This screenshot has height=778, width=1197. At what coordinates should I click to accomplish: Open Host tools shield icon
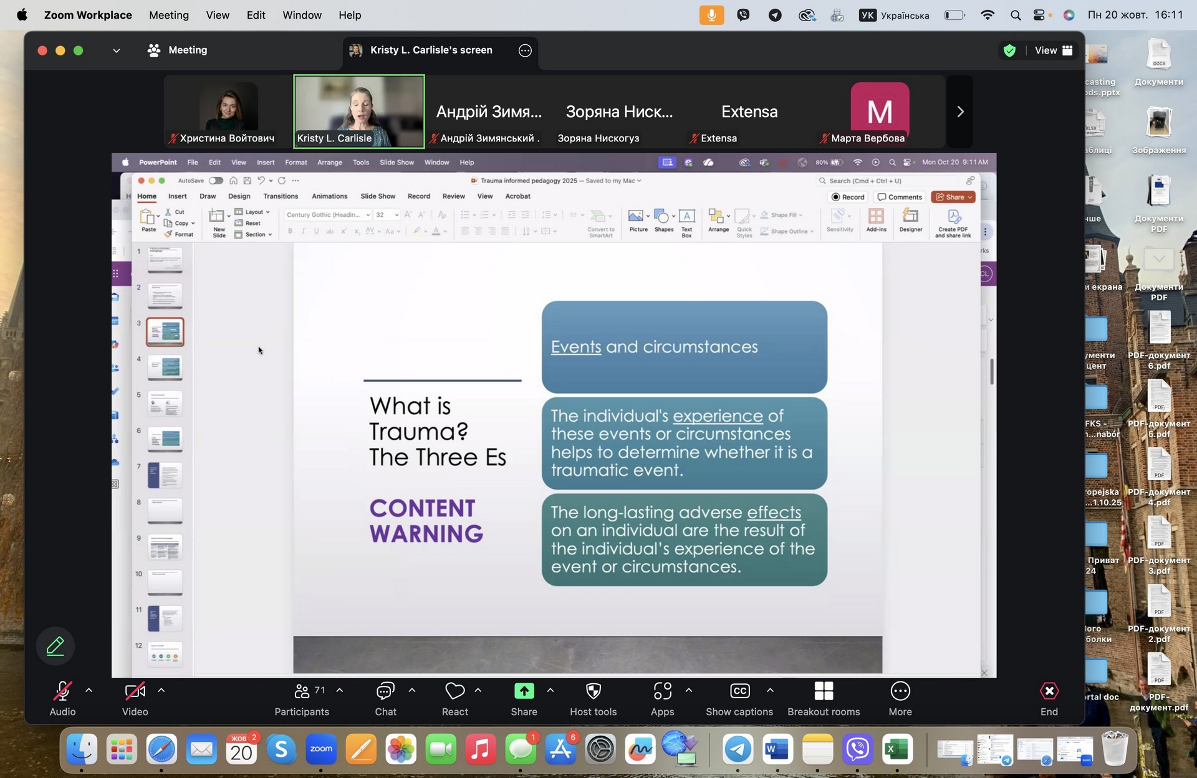click(593, 691)
